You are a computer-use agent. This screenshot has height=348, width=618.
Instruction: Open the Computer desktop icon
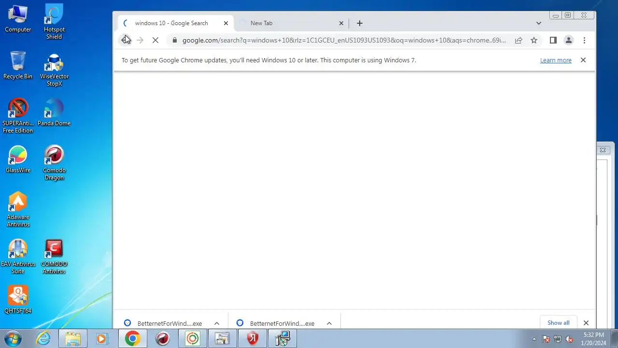click(18, 18)
